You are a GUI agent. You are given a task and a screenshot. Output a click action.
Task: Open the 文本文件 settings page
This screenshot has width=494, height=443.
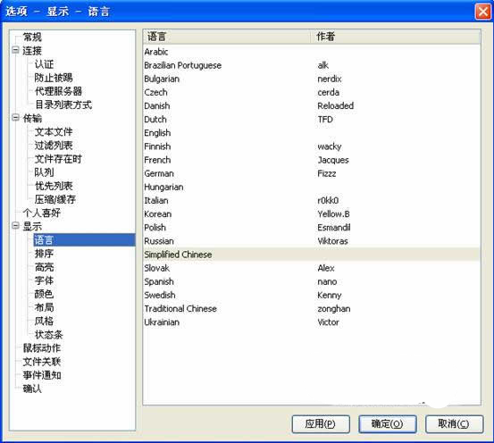tap(54, 131)
